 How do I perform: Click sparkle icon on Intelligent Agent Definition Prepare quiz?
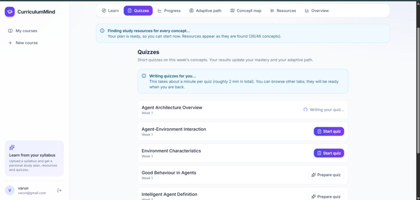pos(314,196)
